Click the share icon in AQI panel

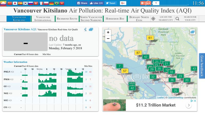tap(85, 30)
